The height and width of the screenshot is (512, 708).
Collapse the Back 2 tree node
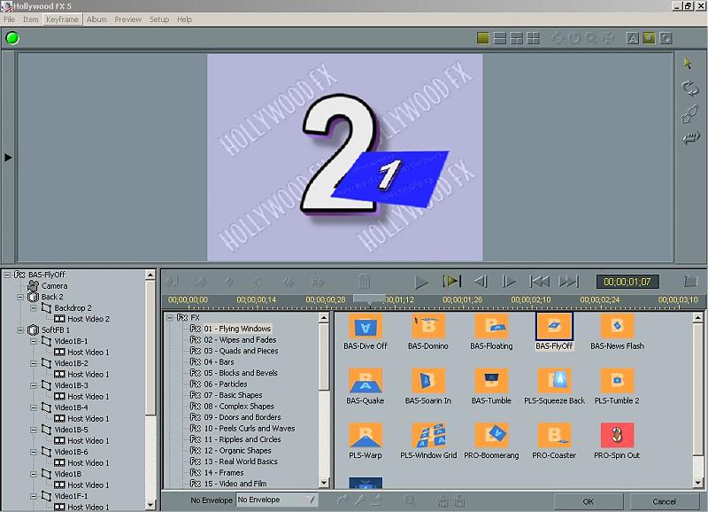click(x=20, y=297)
